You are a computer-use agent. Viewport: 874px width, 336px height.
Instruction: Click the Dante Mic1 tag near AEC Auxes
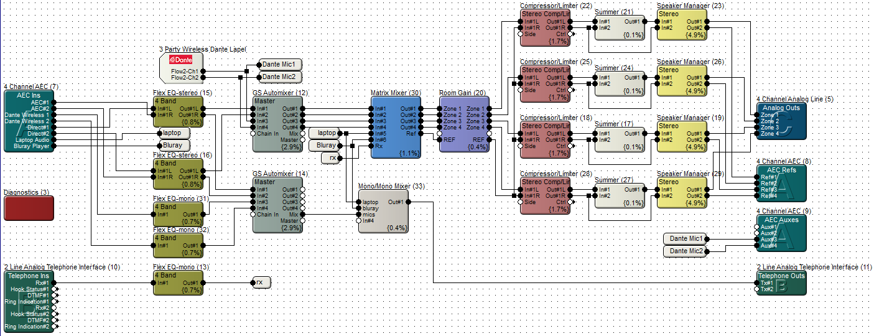tap(685, 238)
